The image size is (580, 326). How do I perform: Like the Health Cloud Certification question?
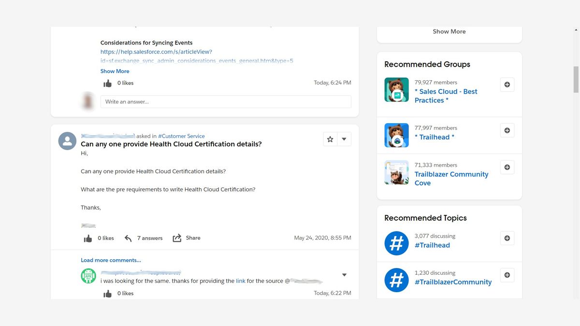pos(88,238)
